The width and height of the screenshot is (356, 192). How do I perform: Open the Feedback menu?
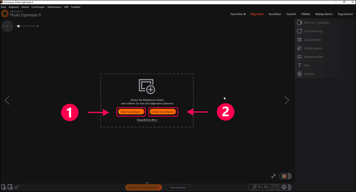click(x=76, y=7)
